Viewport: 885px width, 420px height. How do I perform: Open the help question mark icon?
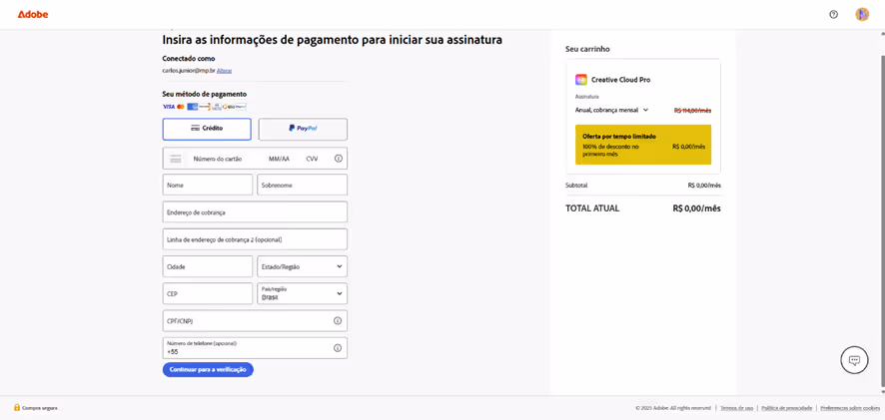(x=834, y=15)
